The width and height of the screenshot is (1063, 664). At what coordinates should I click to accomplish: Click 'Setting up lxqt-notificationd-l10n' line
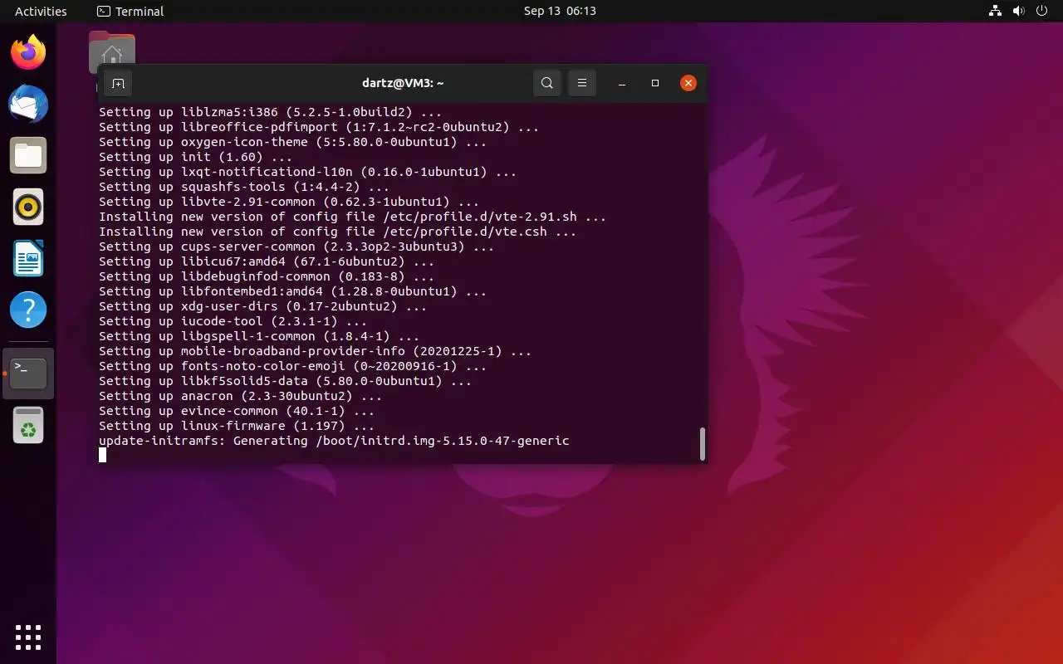coord(307,172)
